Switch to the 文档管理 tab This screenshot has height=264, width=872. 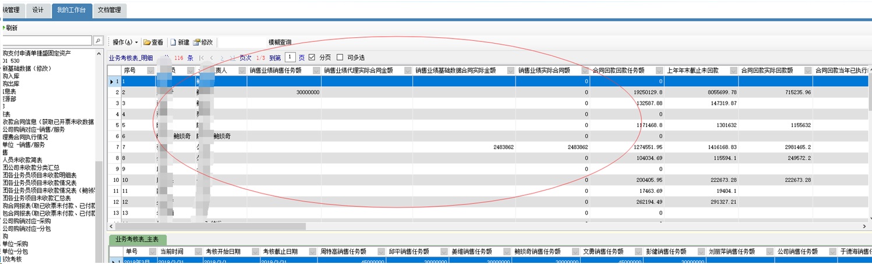(x=110, y=10)
